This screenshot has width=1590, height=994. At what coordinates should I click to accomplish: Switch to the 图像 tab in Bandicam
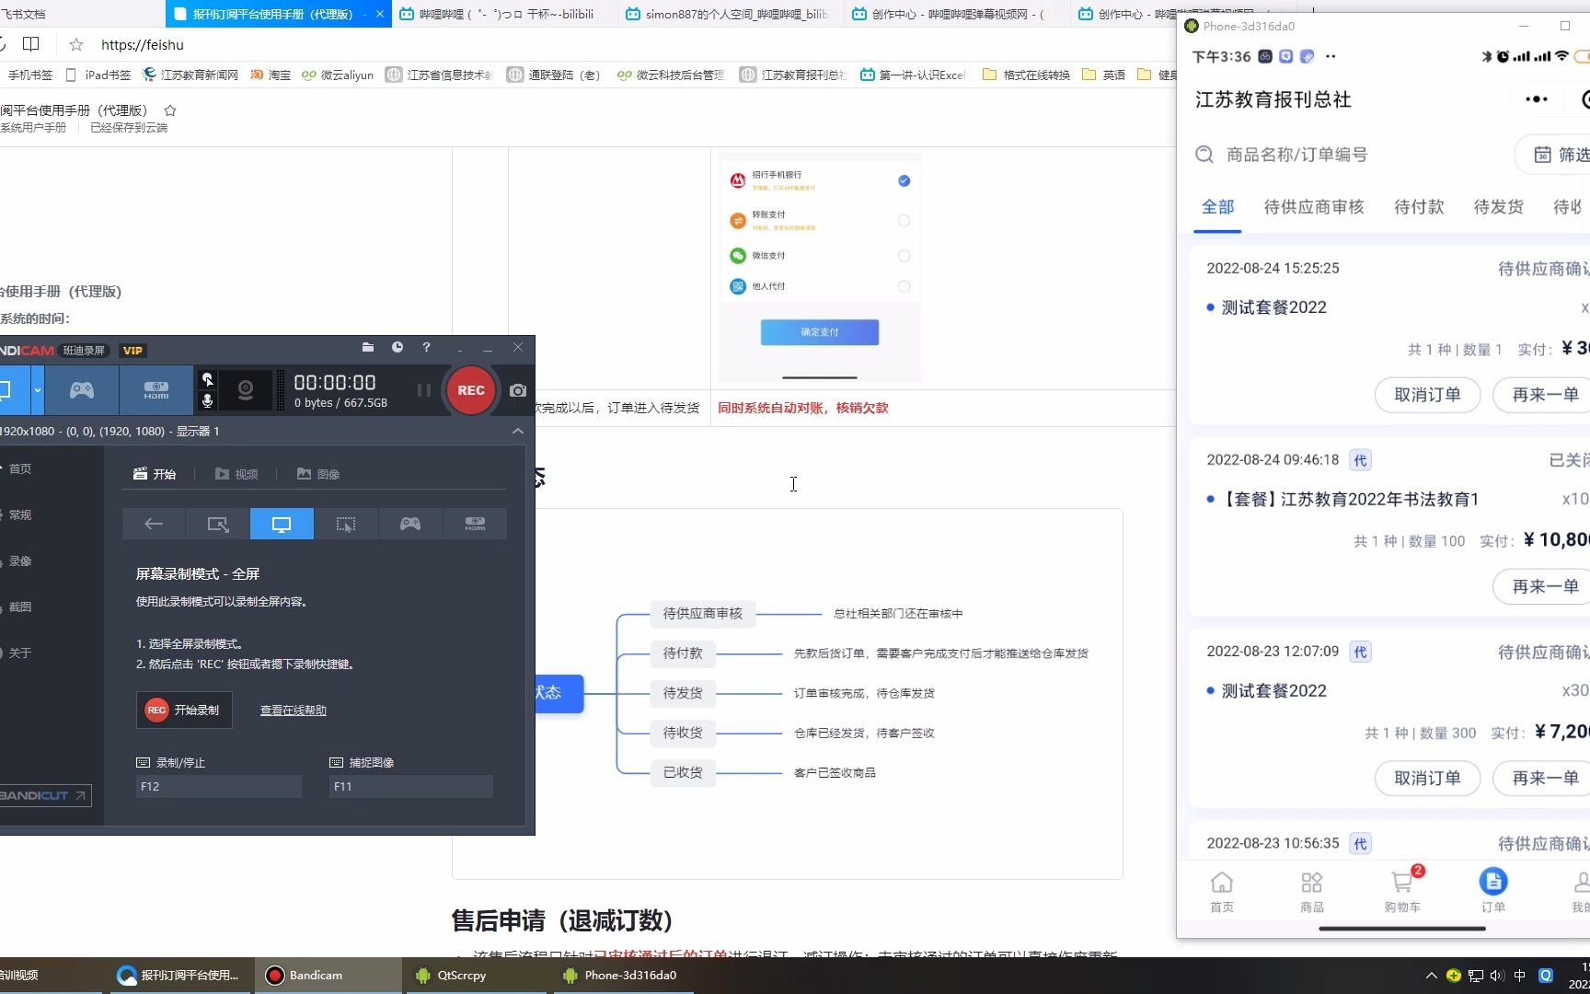[x=318, y=474]
